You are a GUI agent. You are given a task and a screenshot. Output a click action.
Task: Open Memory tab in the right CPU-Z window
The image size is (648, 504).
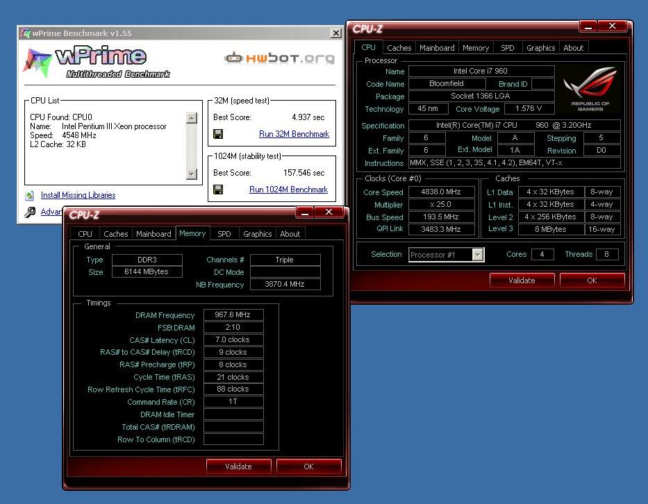[x=476, y=48]
